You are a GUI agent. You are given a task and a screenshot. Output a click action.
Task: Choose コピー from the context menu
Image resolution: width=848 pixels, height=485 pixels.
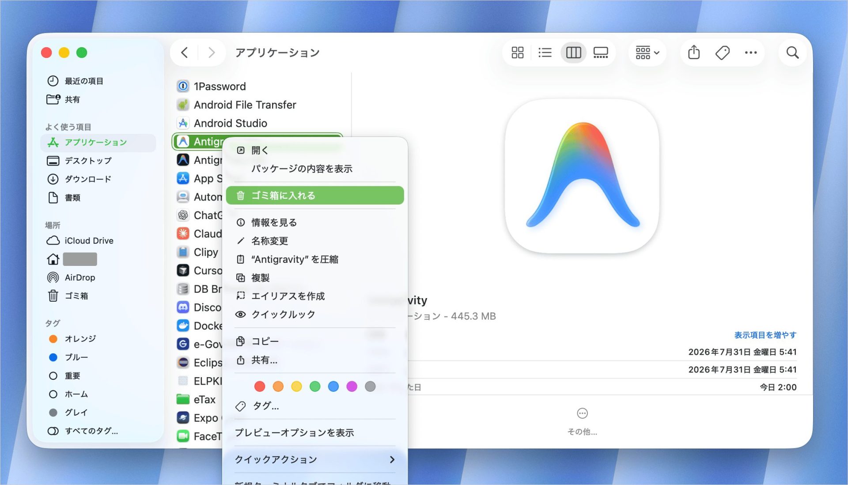(x=315, y=341)
